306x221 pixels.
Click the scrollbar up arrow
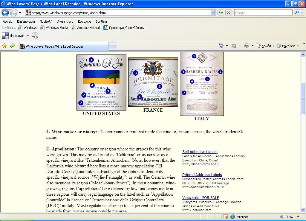pyautogui.click(x=303, y=55)
